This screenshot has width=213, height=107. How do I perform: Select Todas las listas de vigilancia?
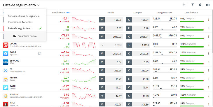(24, 16)
